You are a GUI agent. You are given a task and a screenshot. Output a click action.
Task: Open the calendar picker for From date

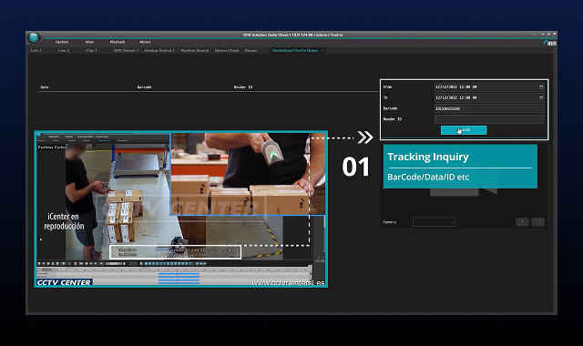pos(541,87)
